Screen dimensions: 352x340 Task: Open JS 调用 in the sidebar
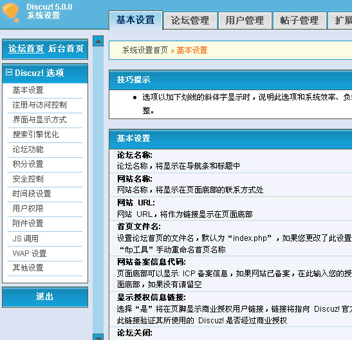point(26,238)
